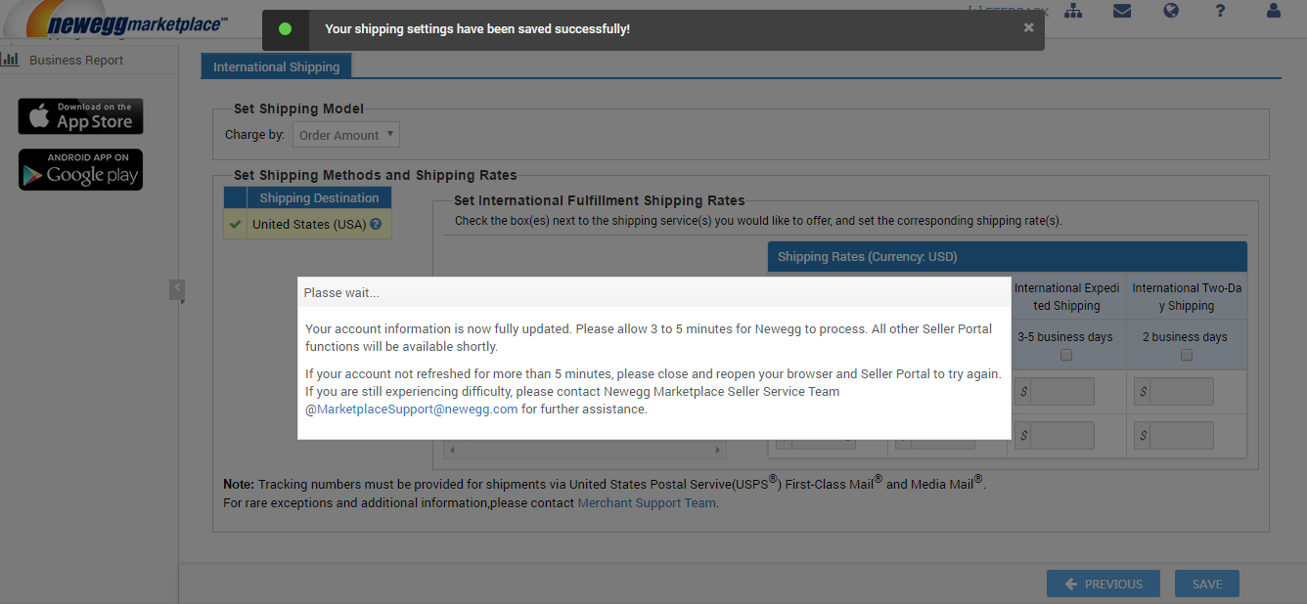This screenshot has width=1307, height=604.
Task: Click the Download on the App Store badge
Action: coord(80,116)
